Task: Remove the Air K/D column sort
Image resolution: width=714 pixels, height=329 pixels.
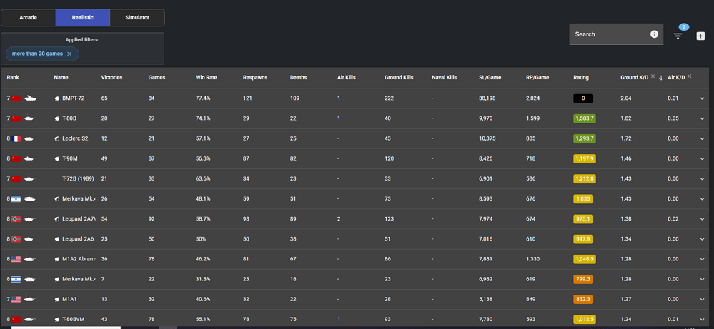Action: tap(690, 76)
